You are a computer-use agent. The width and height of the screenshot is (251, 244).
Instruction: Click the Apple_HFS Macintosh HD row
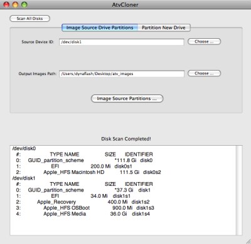[x=88, y=172]
